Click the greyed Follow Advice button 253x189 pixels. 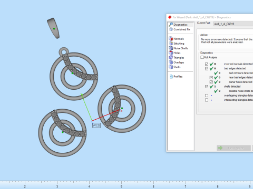coord(233,148)
